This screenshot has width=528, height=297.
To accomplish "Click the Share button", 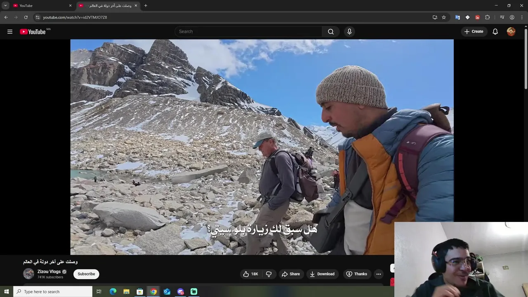I will (291, 274).
